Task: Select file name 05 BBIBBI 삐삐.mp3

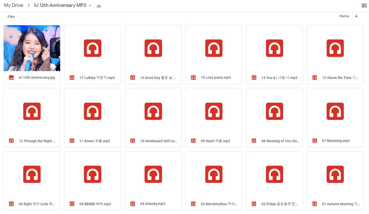Action: 95,204
